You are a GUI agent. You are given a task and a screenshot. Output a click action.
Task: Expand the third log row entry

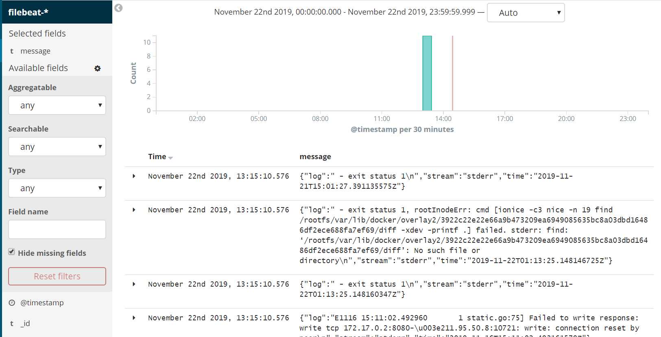click(x=134, y=284)
